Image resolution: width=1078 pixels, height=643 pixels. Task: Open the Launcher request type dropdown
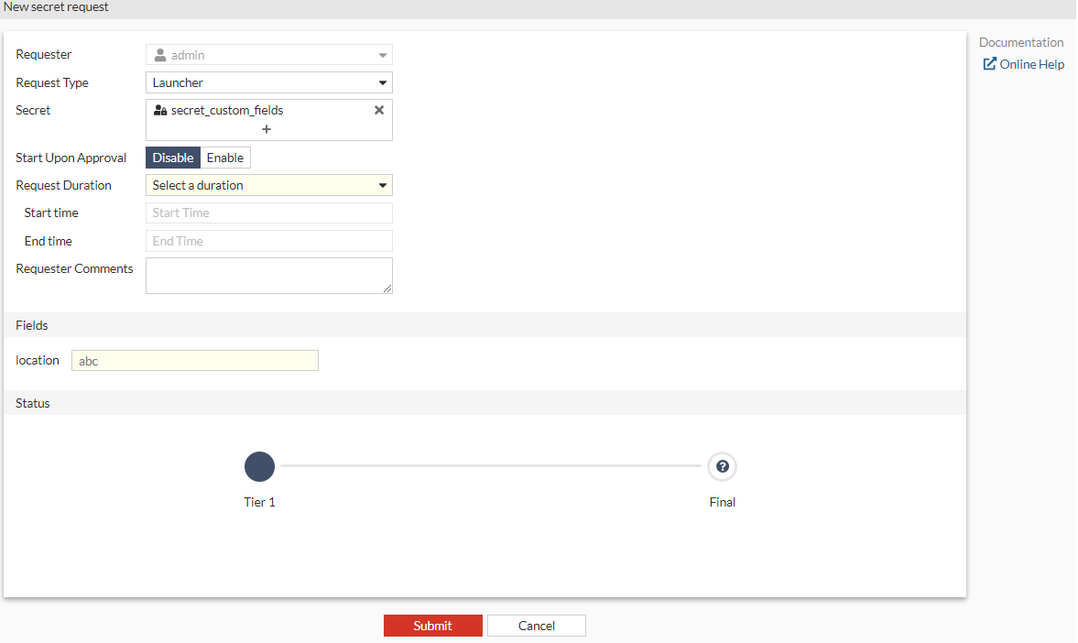click(268, 82)
